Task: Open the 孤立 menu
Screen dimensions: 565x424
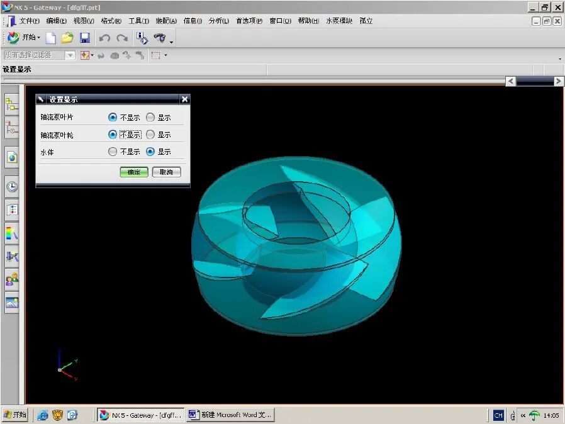Action: (366, 21)
